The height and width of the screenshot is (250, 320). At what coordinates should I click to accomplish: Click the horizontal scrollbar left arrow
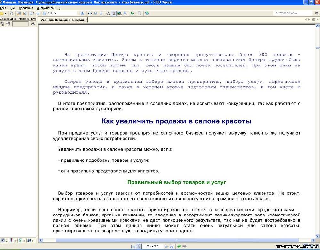[x=41, y=240]
